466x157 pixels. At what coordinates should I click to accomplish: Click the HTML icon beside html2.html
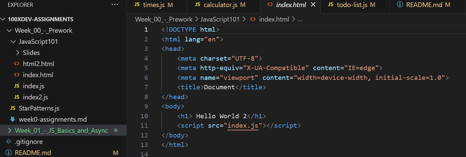(x=16, y=64)
